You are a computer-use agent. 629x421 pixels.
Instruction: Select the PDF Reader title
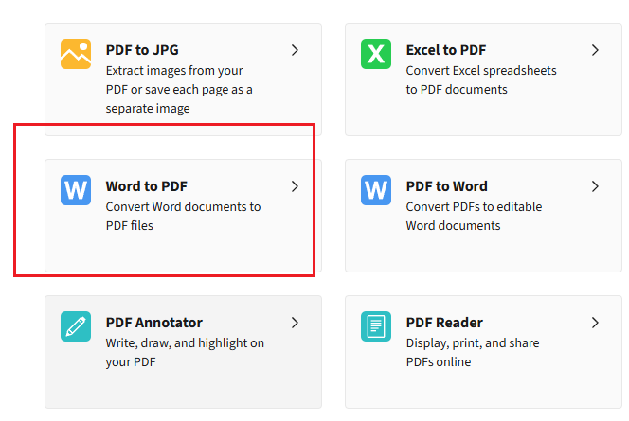(444, 323)
